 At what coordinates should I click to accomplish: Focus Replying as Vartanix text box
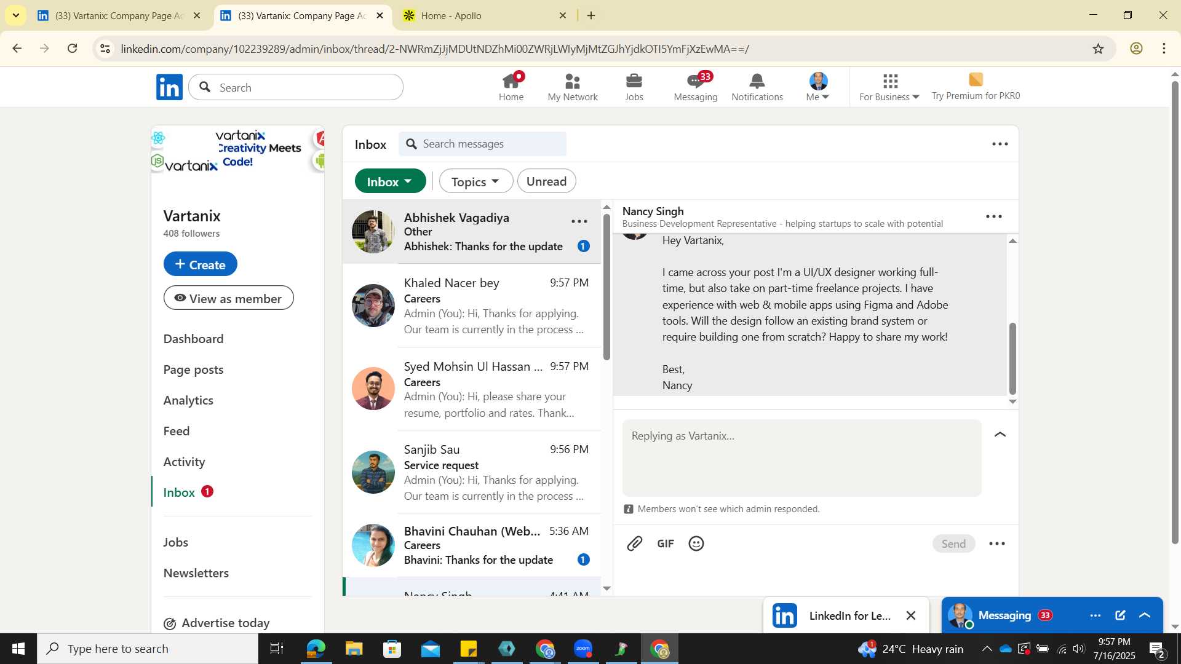point(802,458)
